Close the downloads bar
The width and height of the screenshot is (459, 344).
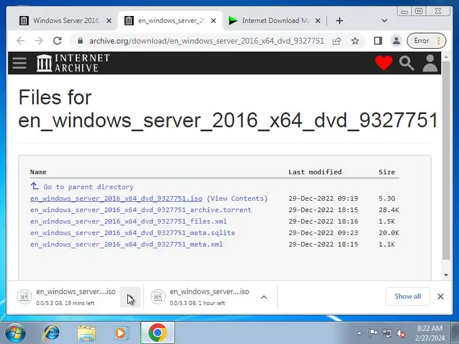(441, 296)
